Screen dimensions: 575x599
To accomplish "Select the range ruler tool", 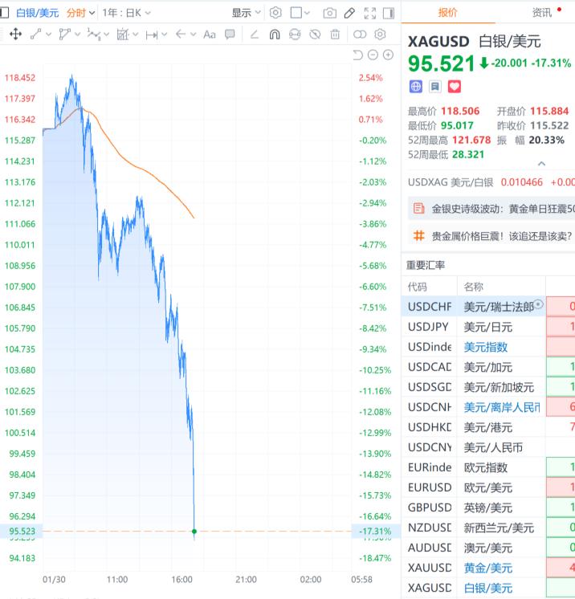I will [152, 35].
